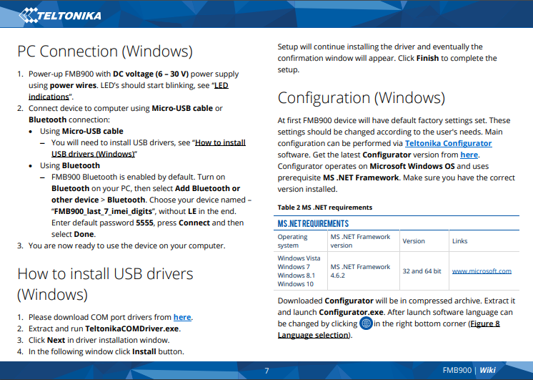Select the "32 and 64 bit" table cell
533x380 pixels.
click(x=422, y=271)
